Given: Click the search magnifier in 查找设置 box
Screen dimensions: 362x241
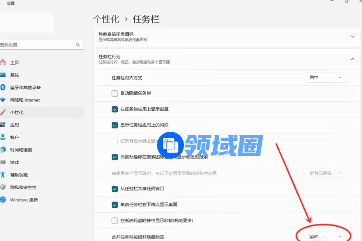Looking at the screenshot, I should (x=78, y=45).
